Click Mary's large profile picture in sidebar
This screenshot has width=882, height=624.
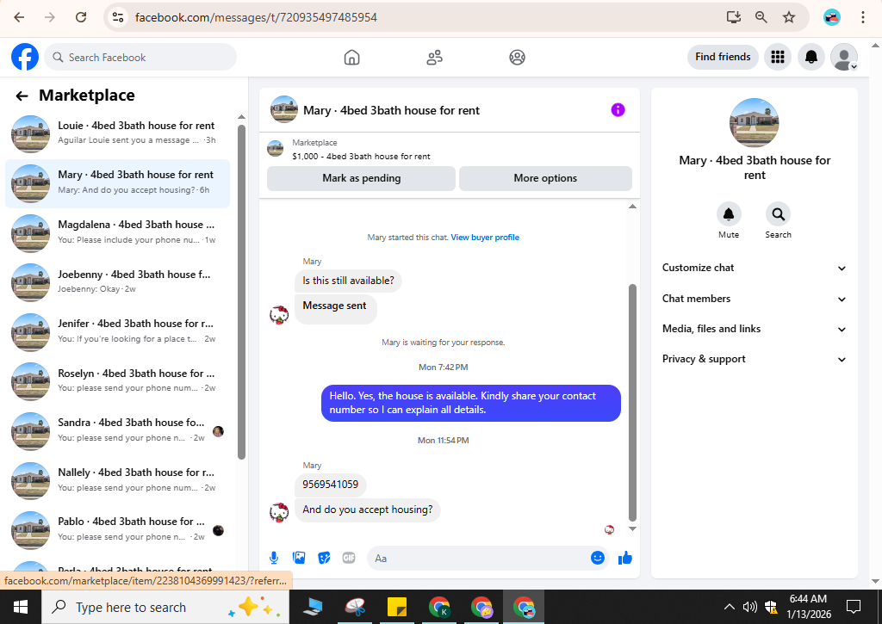pos(755,123)
